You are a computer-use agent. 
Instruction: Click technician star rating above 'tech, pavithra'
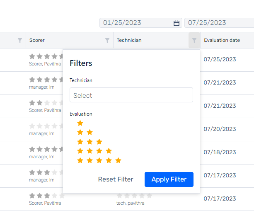point(134,196)
